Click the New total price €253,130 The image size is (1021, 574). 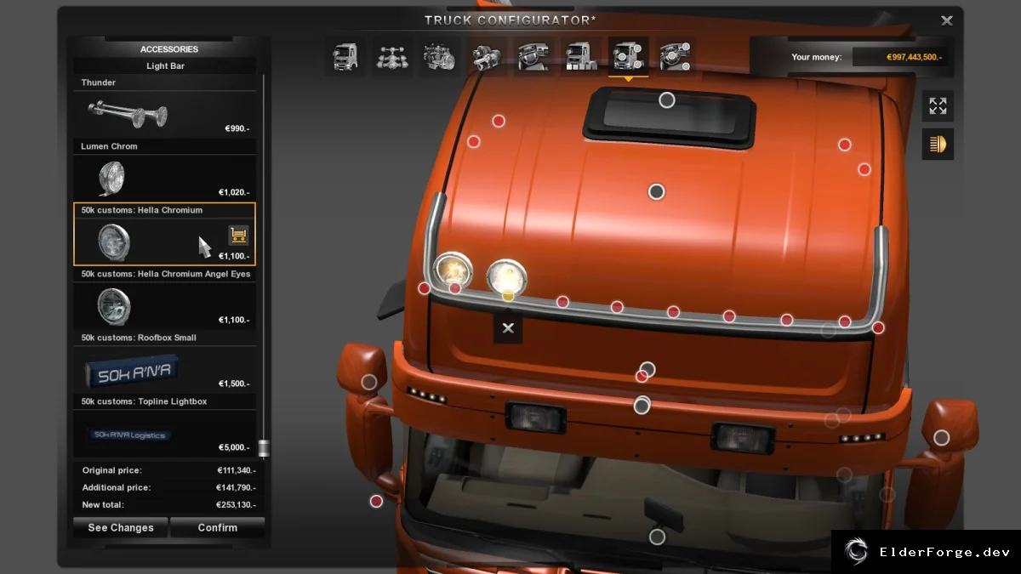236,505
